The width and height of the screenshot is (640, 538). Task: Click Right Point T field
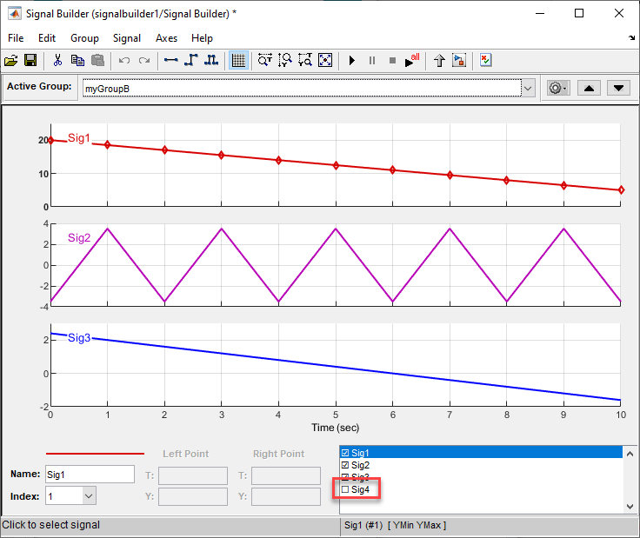point(286,476)
